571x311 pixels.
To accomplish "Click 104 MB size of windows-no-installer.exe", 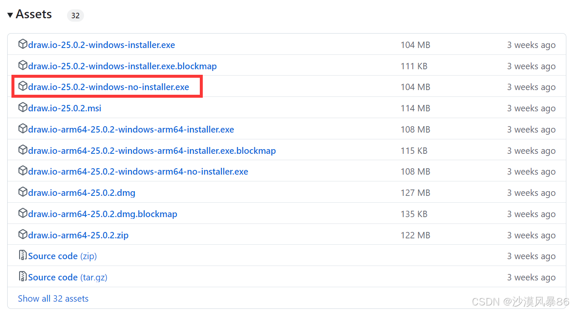I will click(415, 87).
